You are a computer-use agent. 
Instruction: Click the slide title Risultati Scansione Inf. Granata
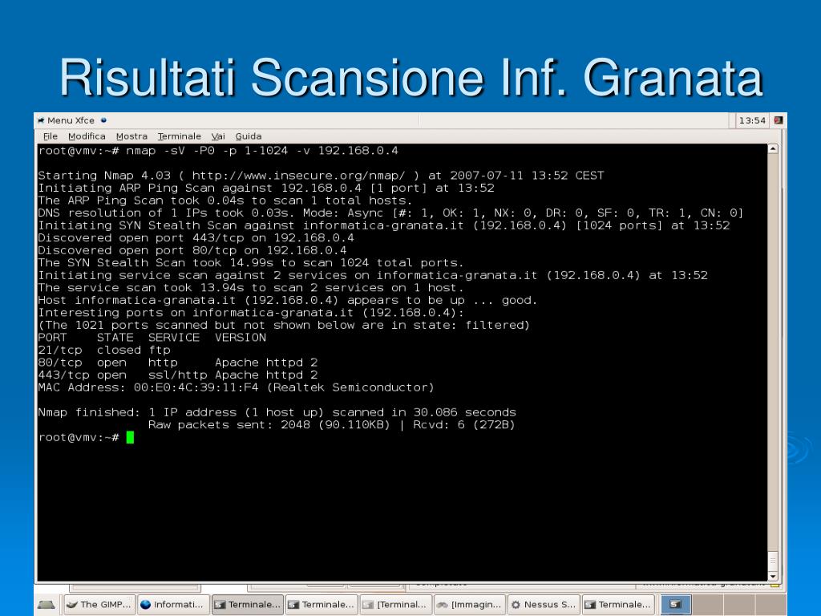411,78
